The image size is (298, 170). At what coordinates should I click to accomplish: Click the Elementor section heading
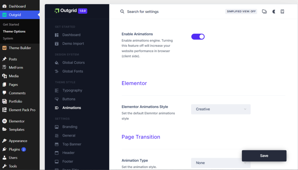134,83
